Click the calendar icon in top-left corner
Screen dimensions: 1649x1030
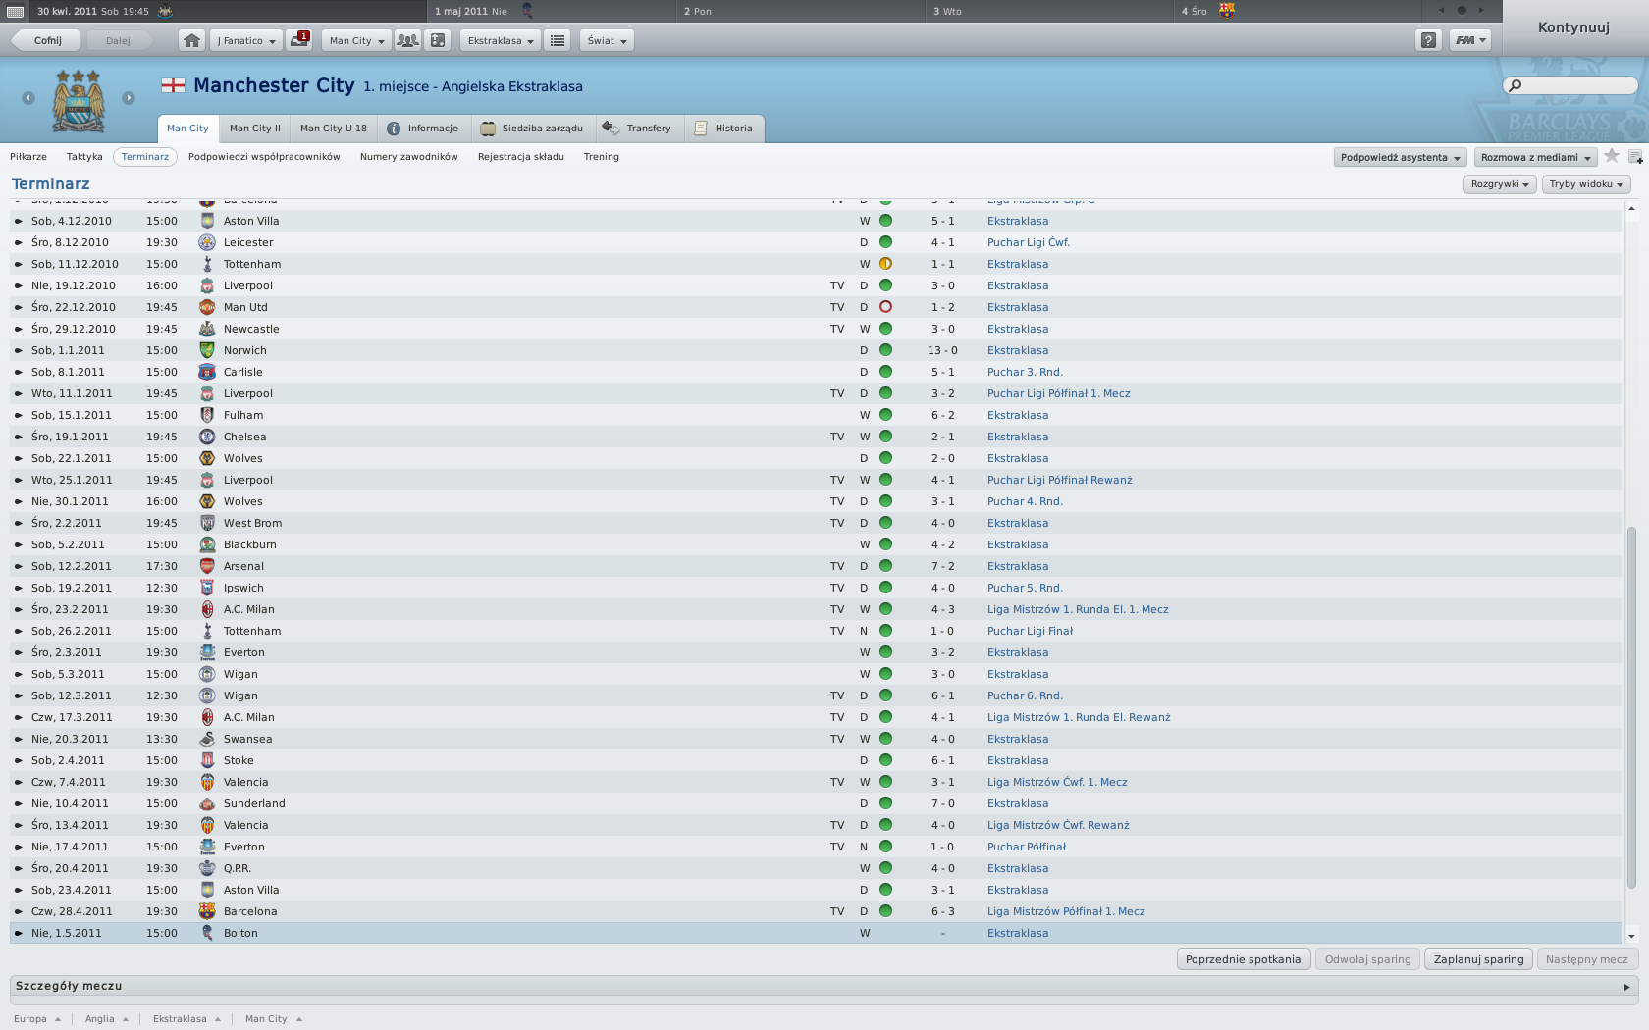(x=15, y=11)
